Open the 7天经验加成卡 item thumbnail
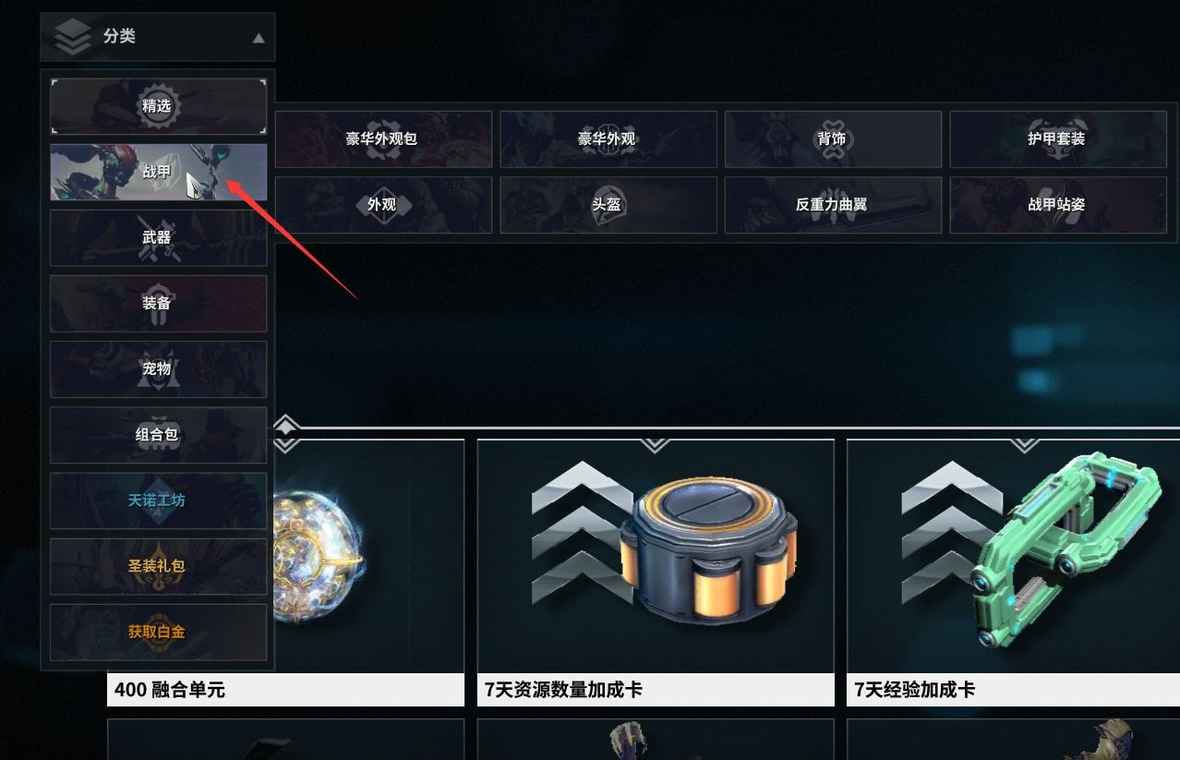1180x760 pixels. pyautogui.click(x=1013, y=557)
